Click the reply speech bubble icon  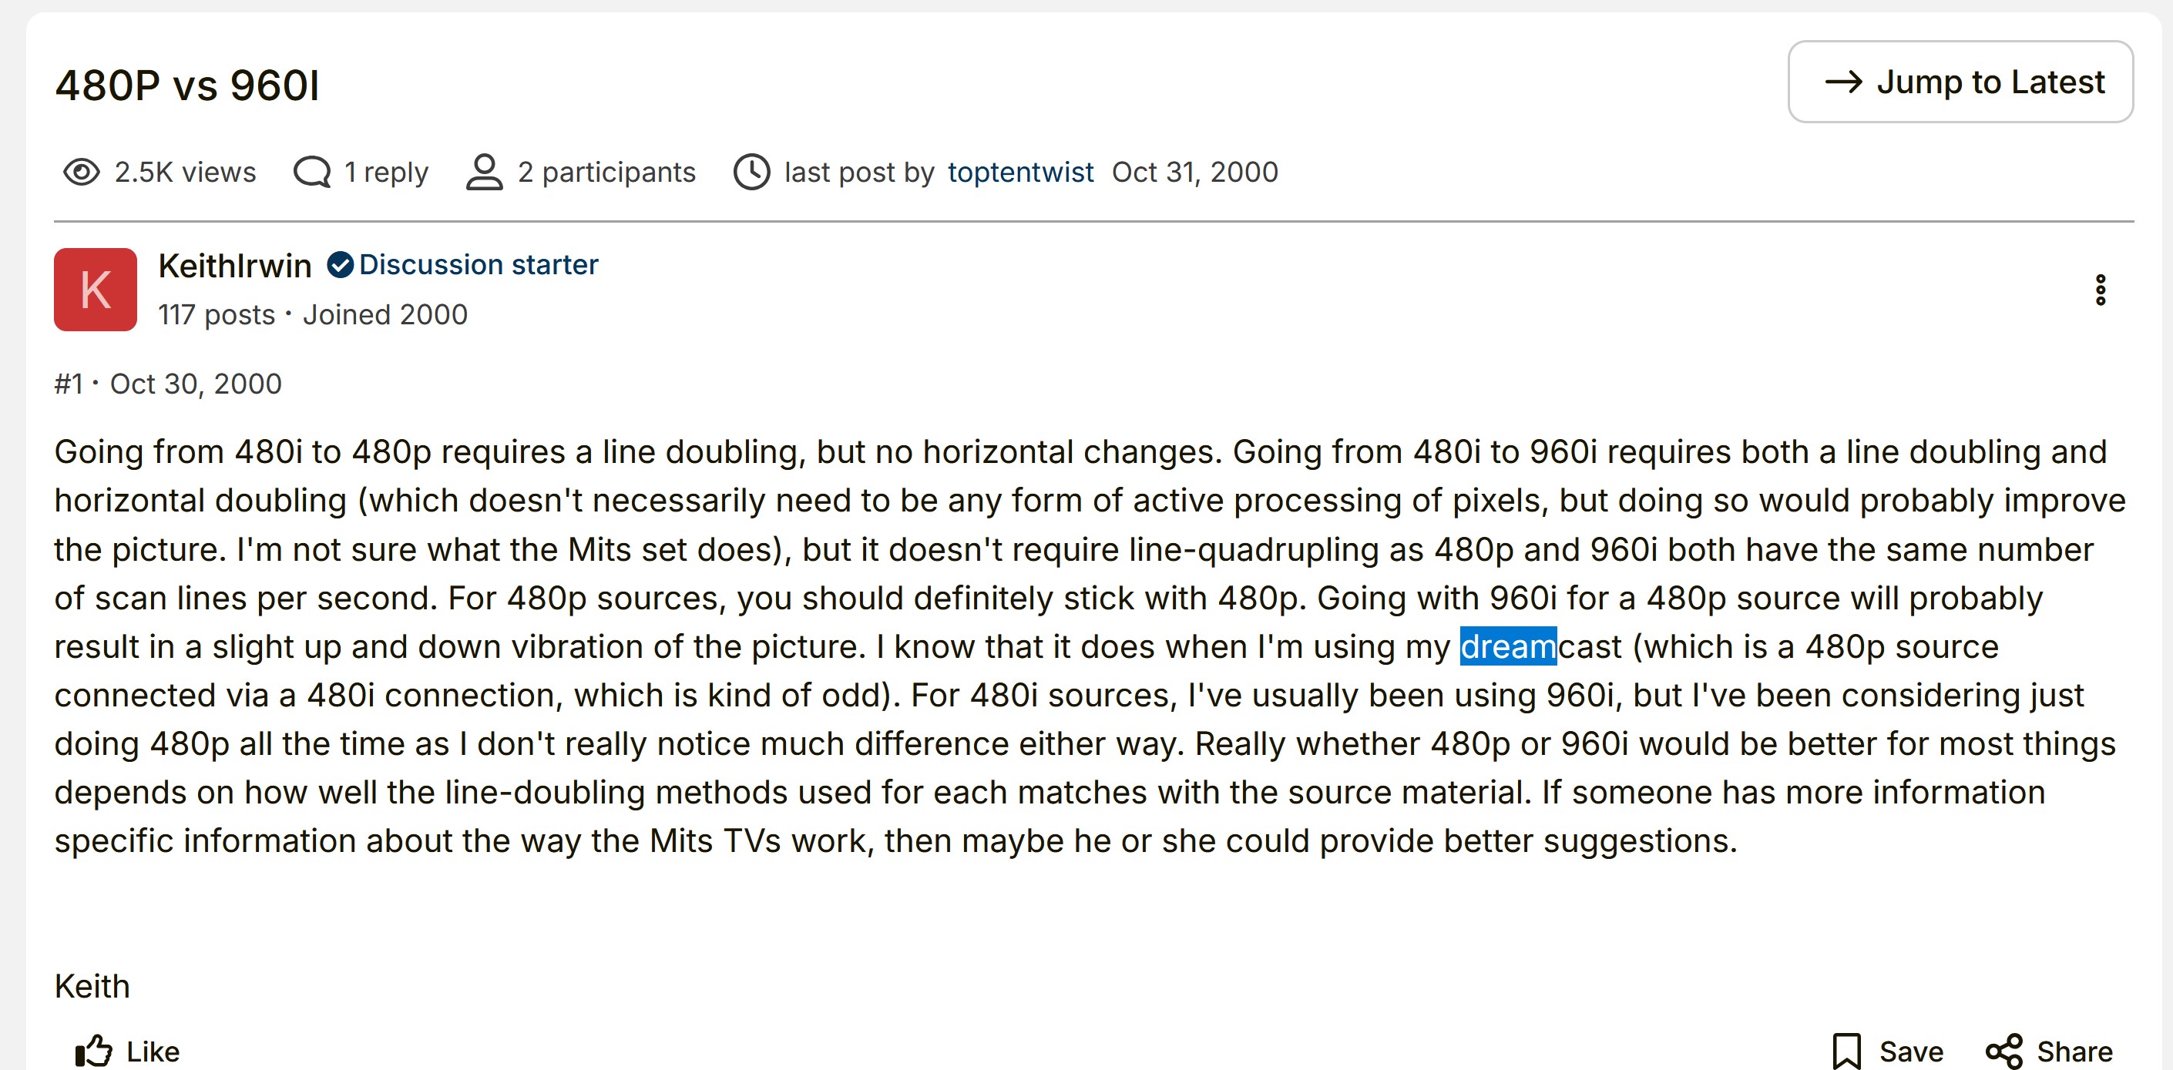coord(311,172)
